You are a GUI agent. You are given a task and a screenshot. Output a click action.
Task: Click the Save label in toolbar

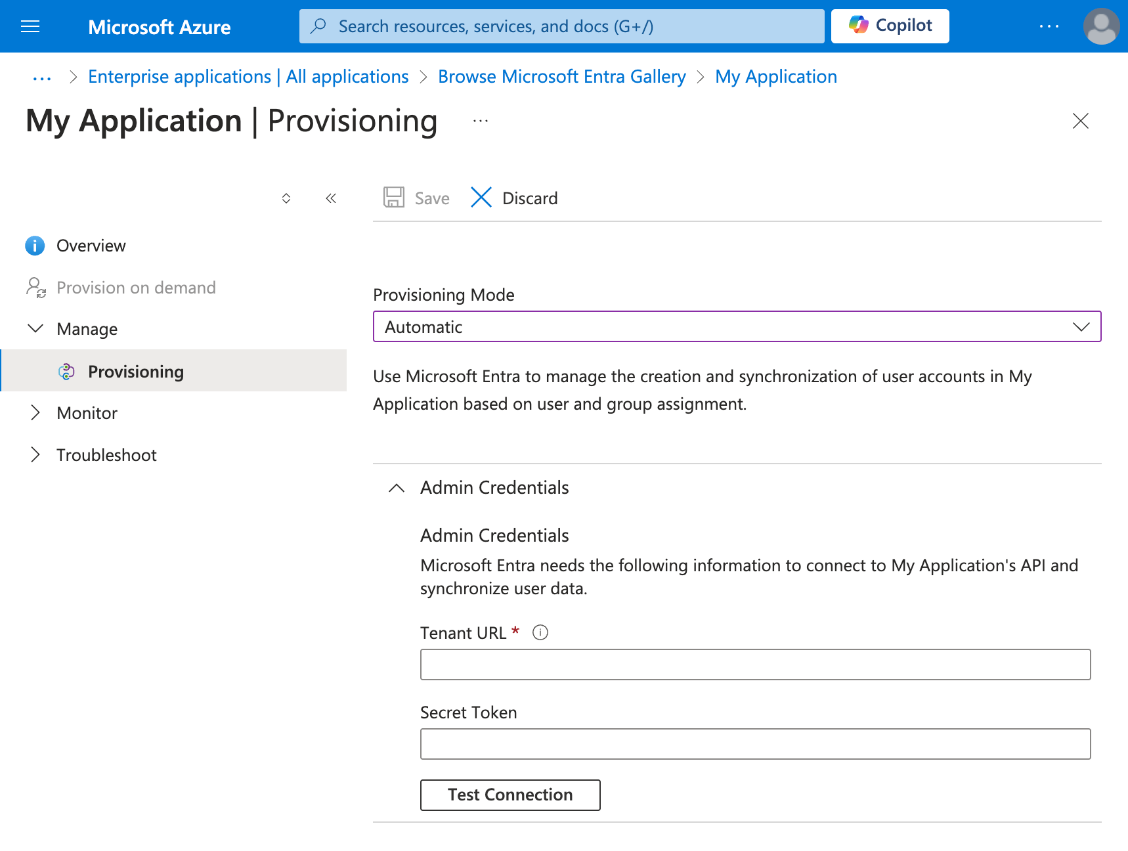tap(432, 198)
